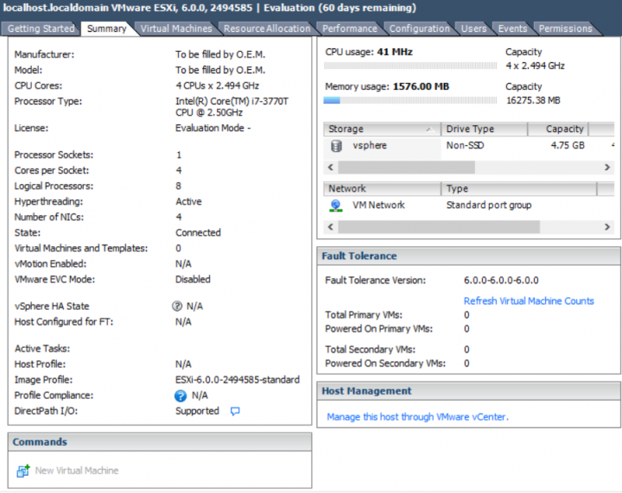Click the network Type column header
622x493 pixels.
(x=519, y=188)
